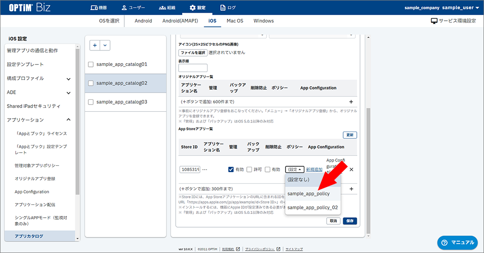This screenshot has width=484, height=253.
Task: Click 新規追加 link
Action: (314, 169)
